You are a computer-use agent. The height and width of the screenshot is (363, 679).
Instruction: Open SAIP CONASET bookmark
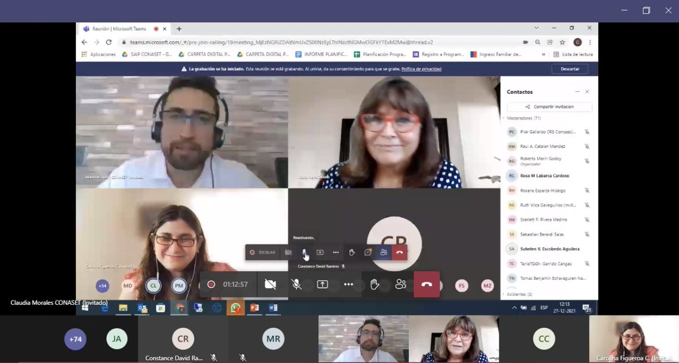[147, 54]
